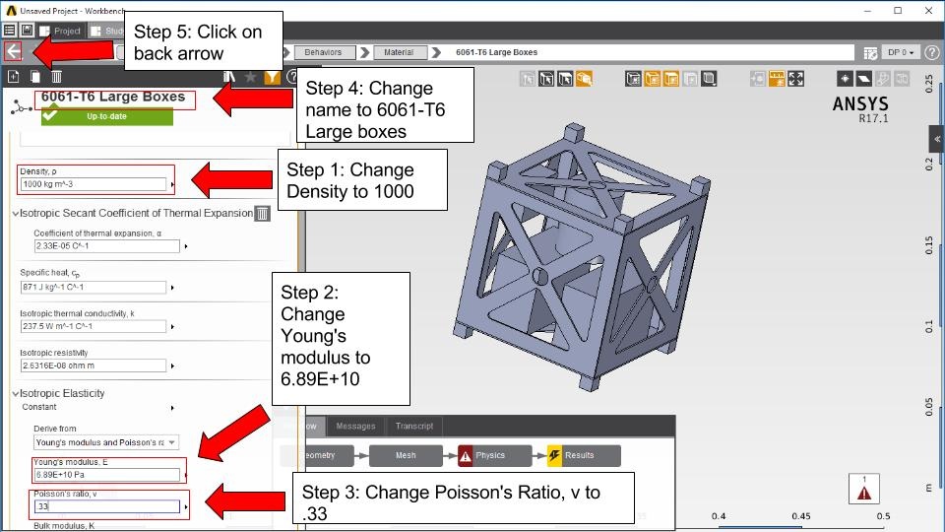
Task: Switch to the Transcript tab
Action: [414, 427]
